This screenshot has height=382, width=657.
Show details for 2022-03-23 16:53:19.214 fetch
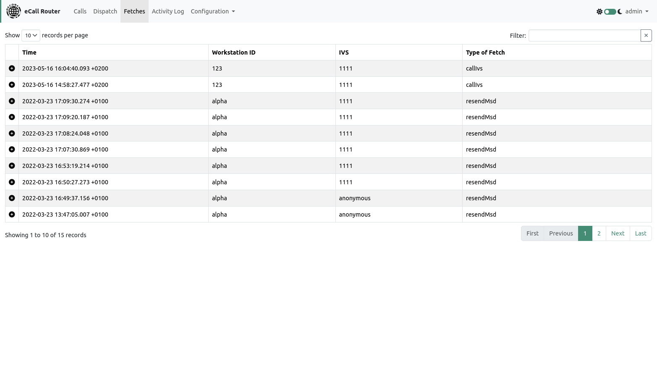[12, 166]
